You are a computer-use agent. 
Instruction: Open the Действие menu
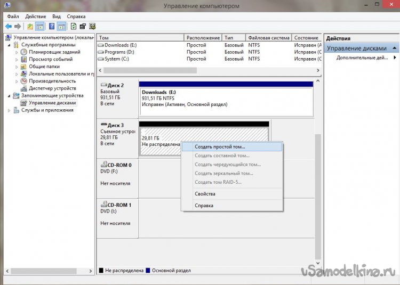pyautogui.click(x=35, y=17)
